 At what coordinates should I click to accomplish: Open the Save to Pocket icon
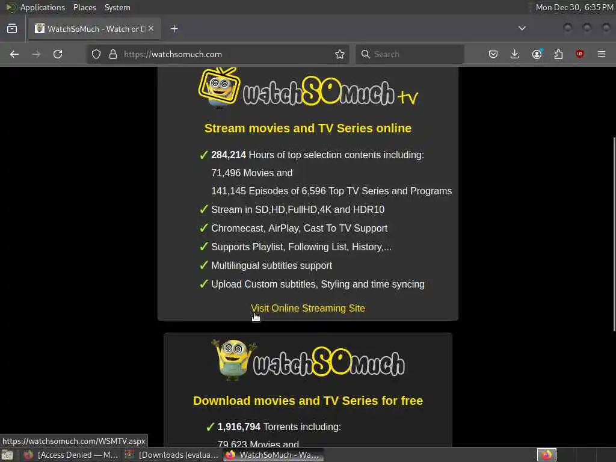click(493, 54)
